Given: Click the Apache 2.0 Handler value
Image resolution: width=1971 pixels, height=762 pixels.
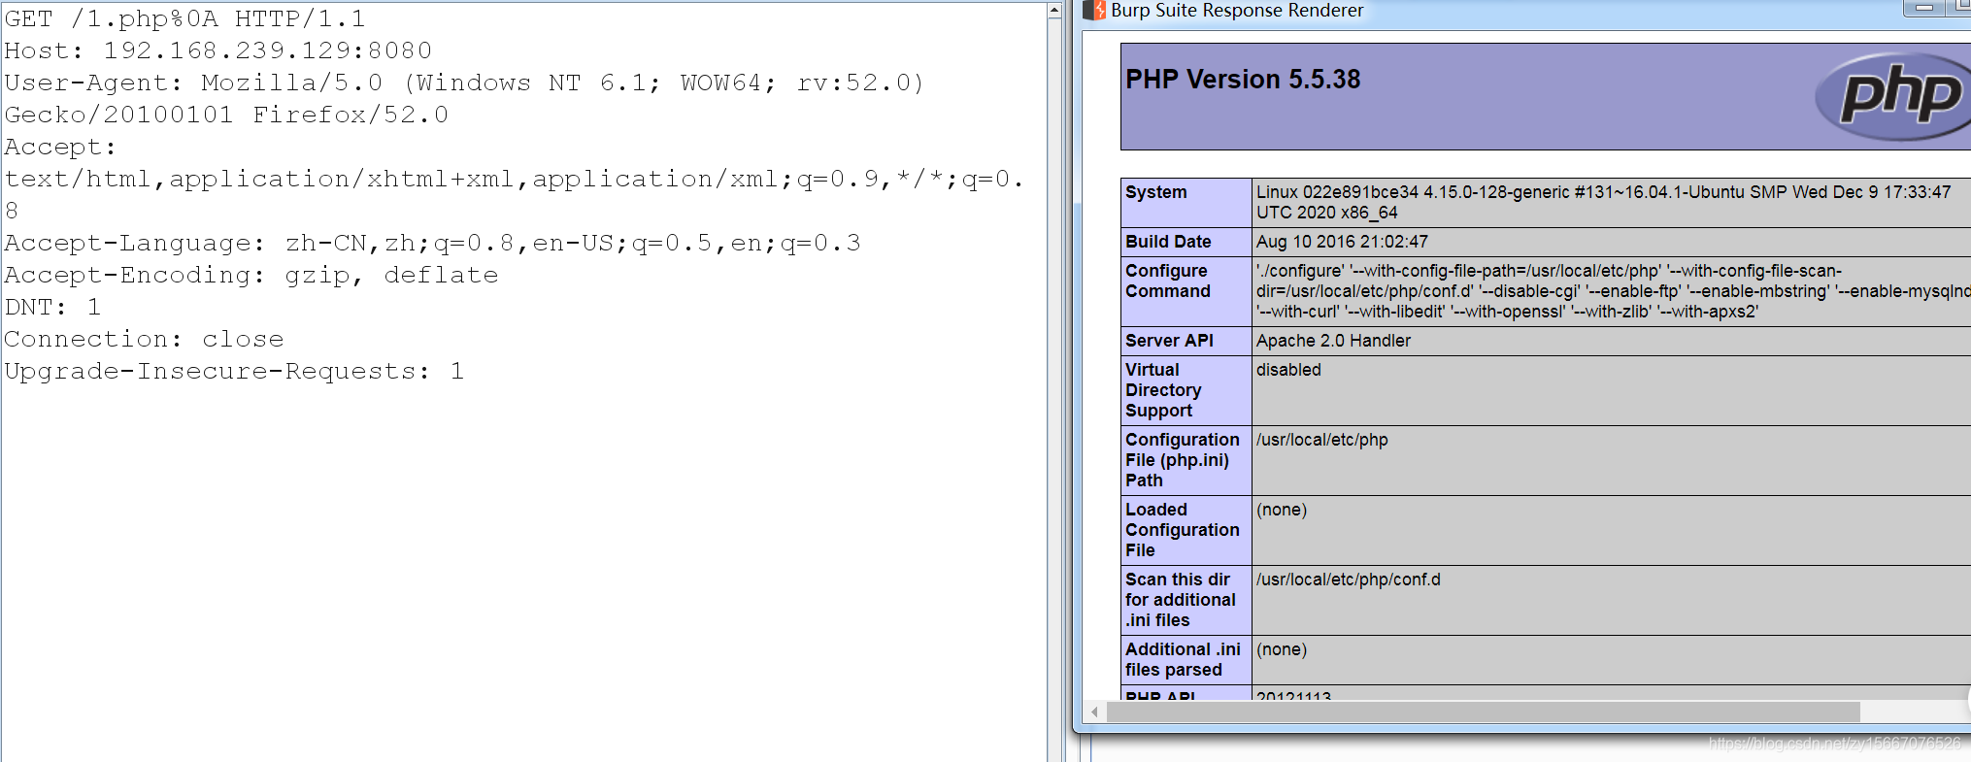Looking at the screenshot, I should point(1333,341).
